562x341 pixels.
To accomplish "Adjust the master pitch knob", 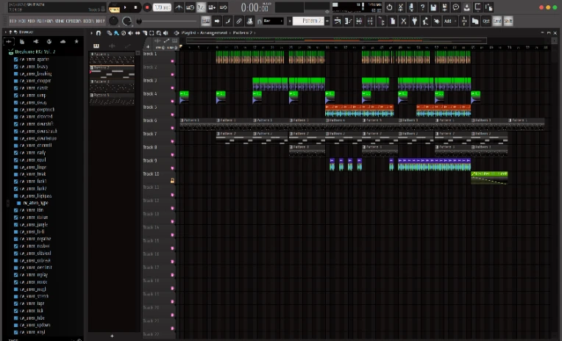I will [x=127, y=21].
